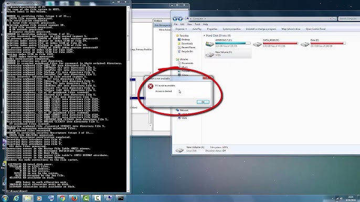360x202 pixels.
Task: Click the network icon in system tray
Action: coord(337,198)
